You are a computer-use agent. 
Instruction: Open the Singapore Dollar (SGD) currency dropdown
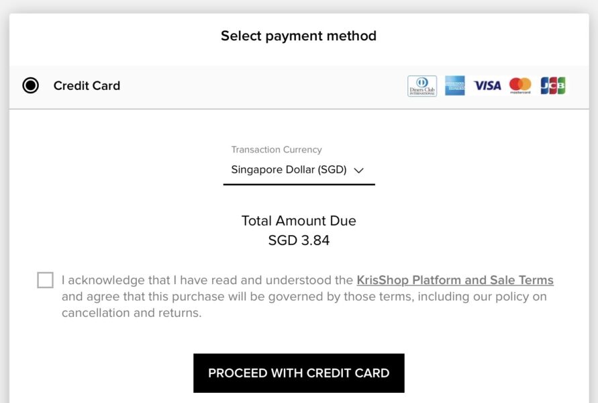click(x=289, y=170)
